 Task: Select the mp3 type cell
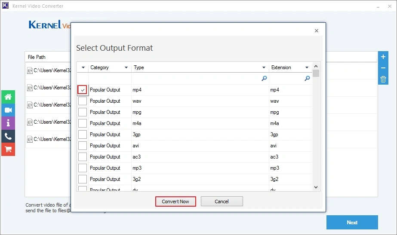[x=200, y=168]
